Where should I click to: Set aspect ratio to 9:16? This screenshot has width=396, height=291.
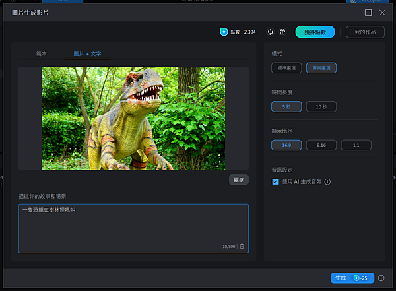(x=321, y=145)
